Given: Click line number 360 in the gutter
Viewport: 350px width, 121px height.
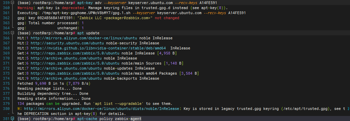Looking at the screenshot, I should click(x=6, y=8).
